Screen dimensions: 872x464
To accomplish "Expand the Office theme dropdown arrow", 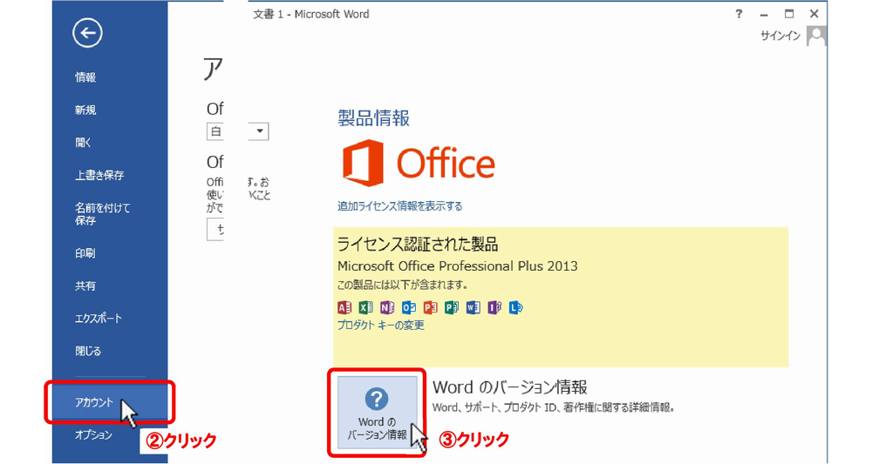I will [x=259, y=131].
